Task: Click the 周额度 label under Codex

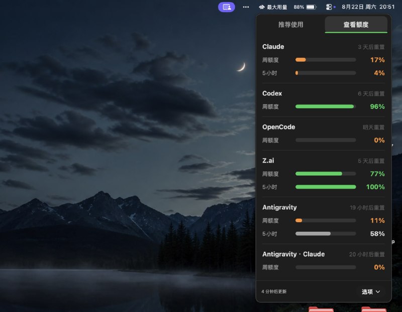Action: (x=270, y=107)
